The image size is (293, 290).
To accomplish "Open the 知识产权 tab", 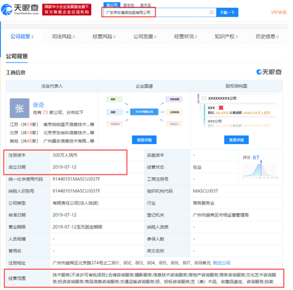I will click(x=225, y=36).
